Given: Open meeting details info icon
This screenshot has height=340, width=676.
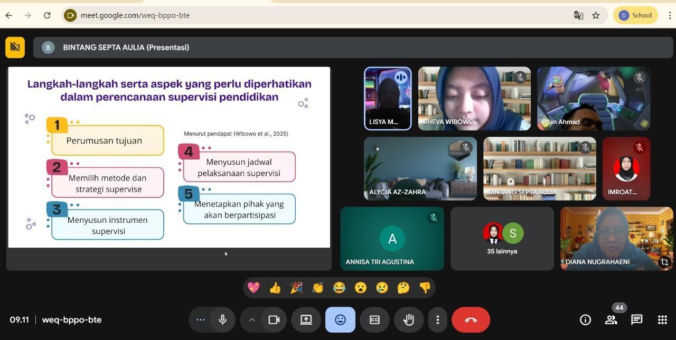Looking at the screenshot, I should [585, 320].
